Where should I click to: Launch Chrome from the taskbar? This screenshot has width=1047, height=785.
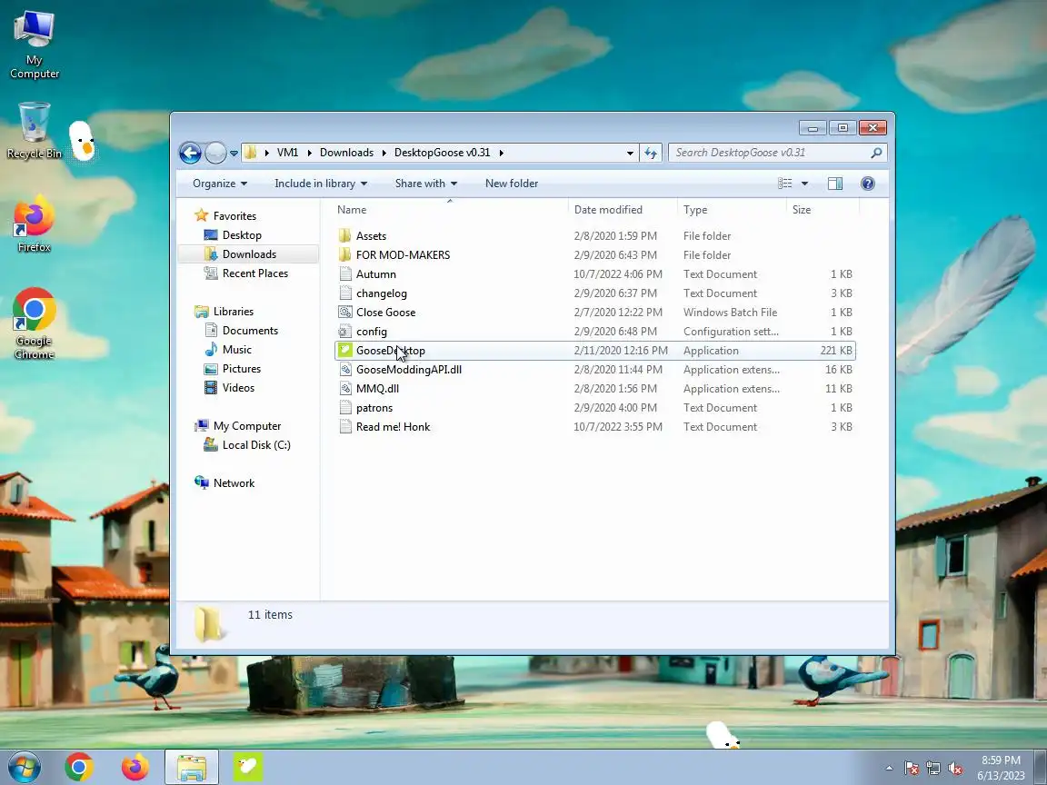click(79, 768)
